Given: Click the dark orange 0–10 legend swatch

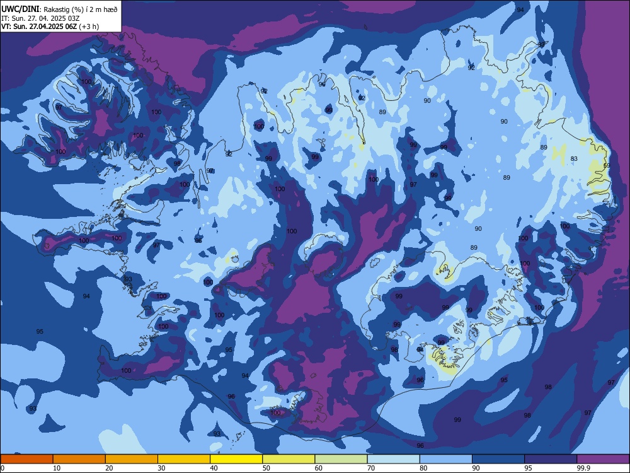Looking at the screenshot, I should [26, 459].
